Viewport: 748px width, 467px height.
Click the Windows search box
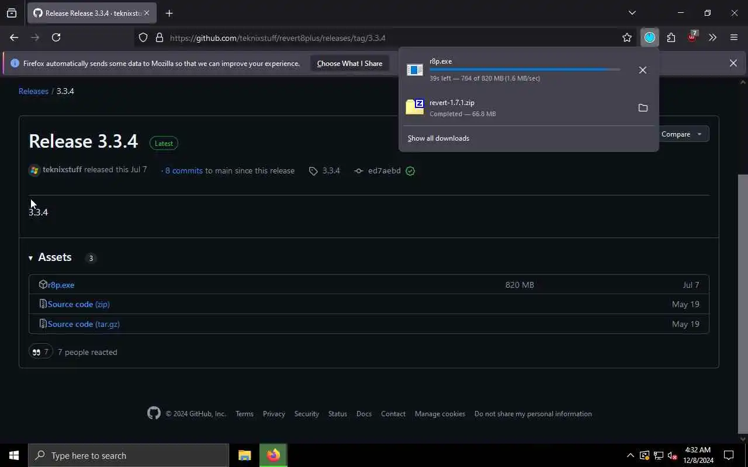click(x=129, y=455)
